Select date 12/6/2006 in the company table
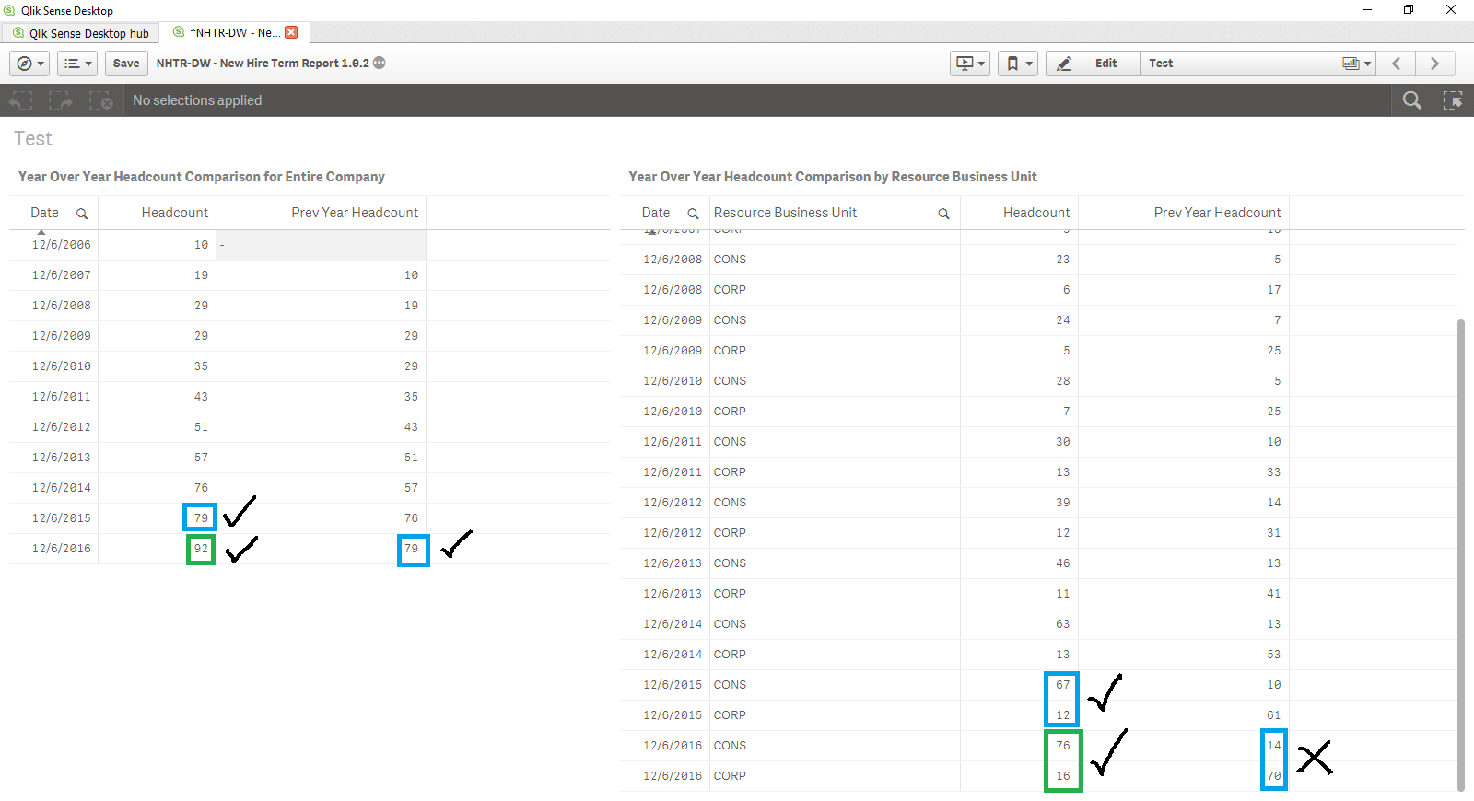Image resolution: width=1474 pixels, height=801 pixels. tap(62, 245)
